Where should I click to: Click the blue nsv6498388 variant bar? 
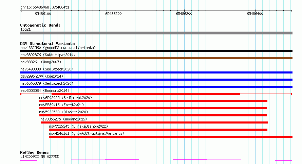156,72
